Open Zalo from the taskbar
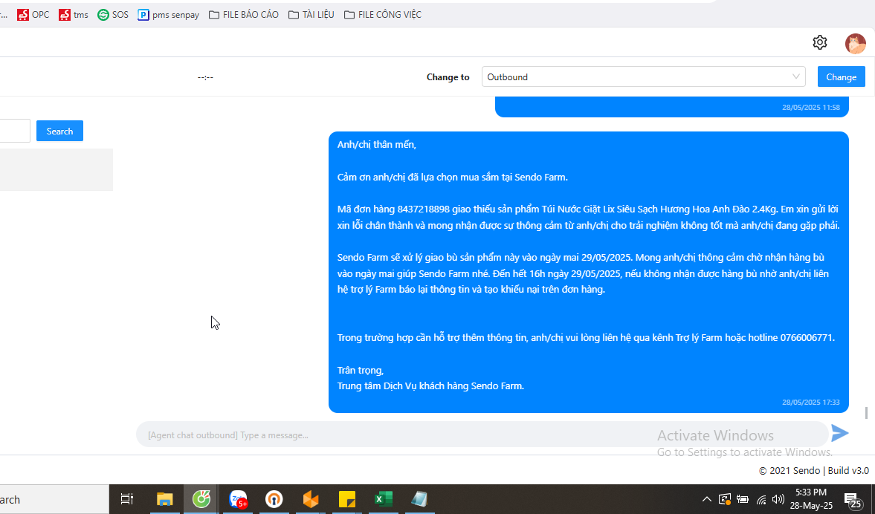 tap(238, 499)
